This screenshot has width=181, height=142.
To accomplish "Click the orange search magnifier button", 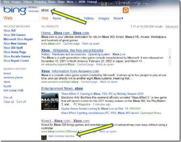I will 125,10.
